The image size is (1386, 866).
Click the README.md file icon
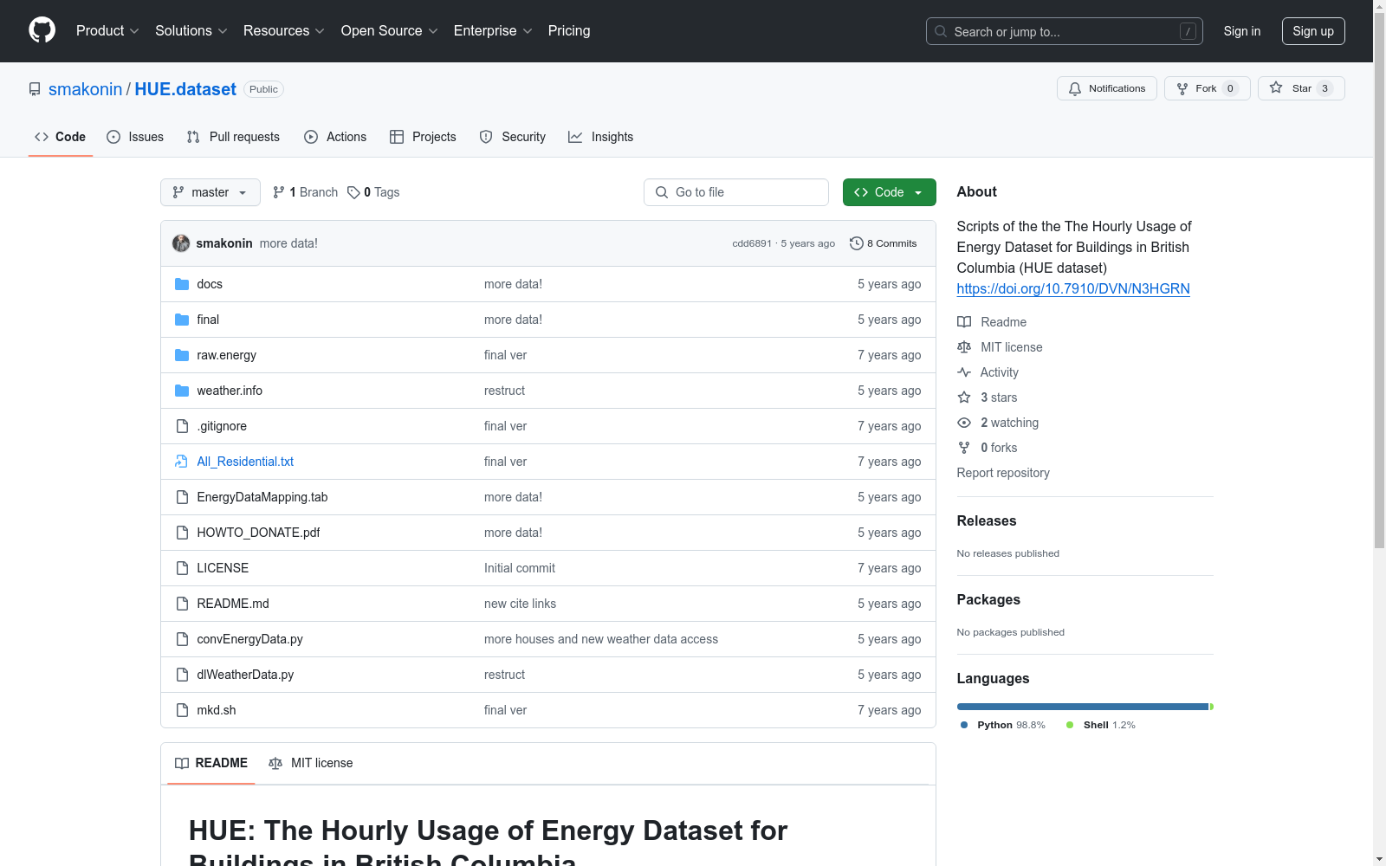coord(182,604)
